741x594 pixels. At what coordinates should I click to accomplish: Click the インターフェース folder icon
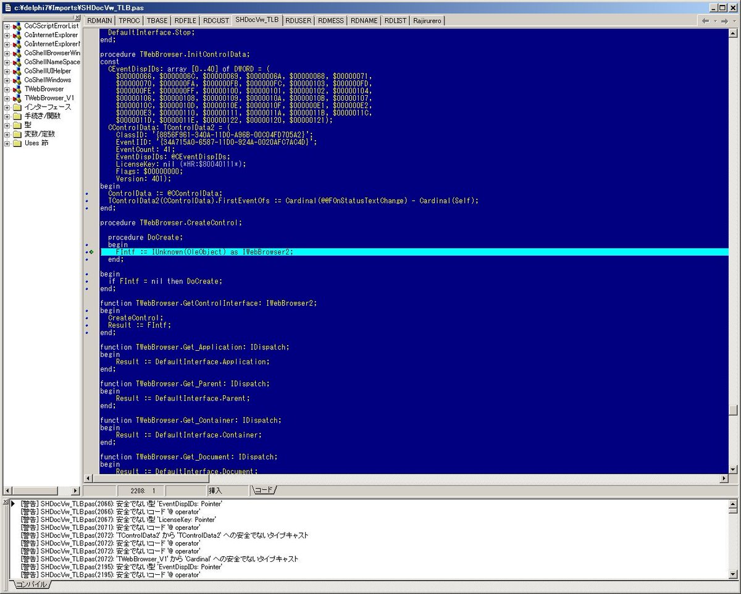coord(17,107)
